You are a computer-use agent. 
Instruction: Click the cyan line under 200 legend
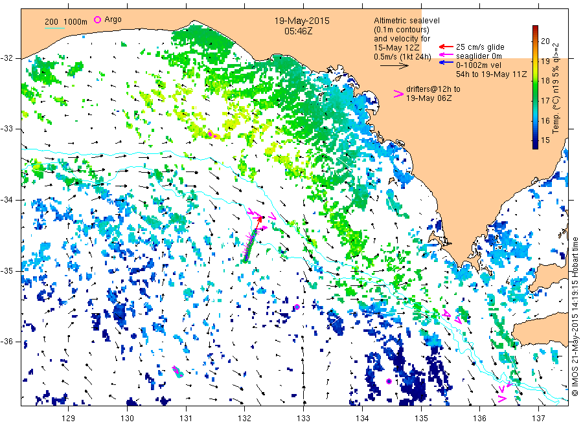pyautogui.click(x=54, y=28)
